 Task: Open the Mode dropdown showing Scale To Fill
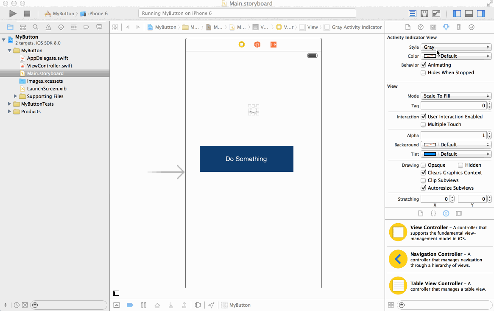point(456,96)
